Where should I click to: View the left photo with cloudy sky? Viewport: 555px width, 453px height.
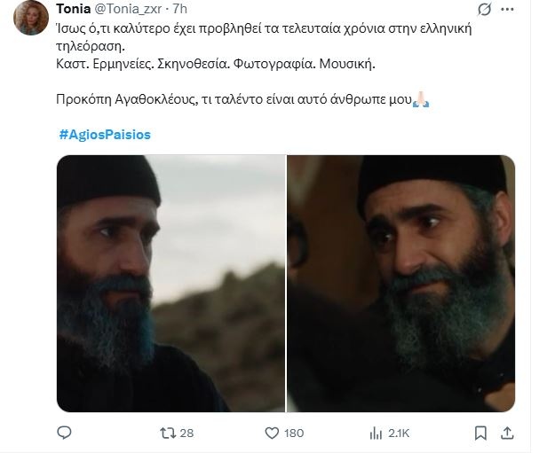[170, 284]
